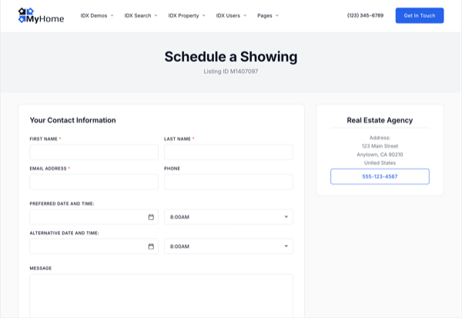Click the IDX Search chevron arrow
Screen dimensions: 462x318
tap(156, 15)
